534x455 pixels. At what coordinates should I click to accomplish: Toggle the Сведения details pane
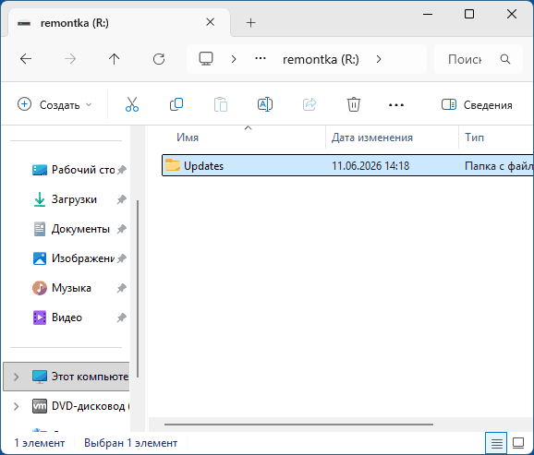pos(477,105)
